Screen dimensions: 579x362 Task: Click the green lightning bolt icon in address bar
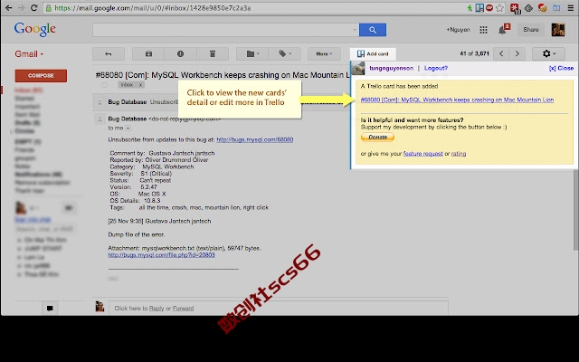[470, 8]
